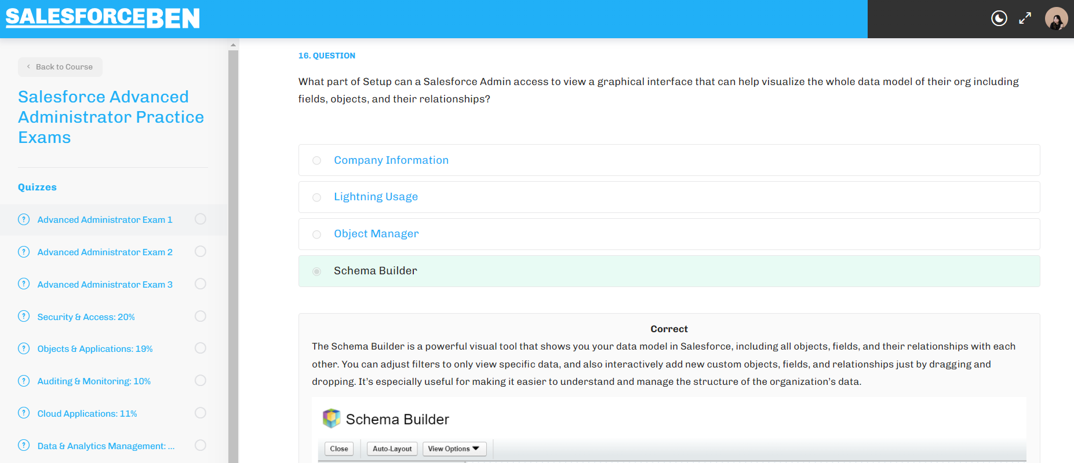Open Objects & Applications: 19% quiz
The image size is (1074, 463).
point(95,349)
